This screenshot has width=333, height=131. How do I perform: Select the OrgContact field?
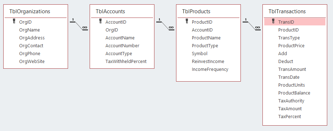coord(31,46)
